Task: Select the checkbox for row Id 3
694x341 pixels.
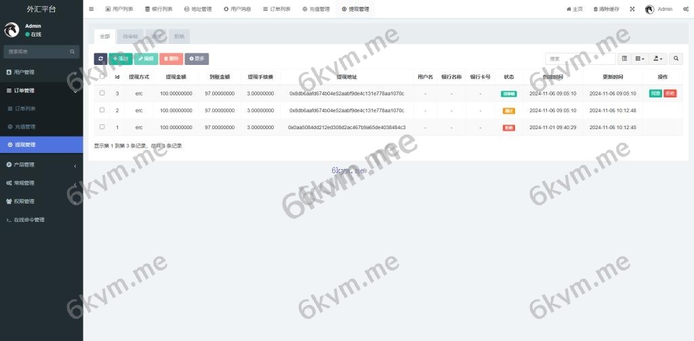Action: pyautogui.click(x=102, y=93)
